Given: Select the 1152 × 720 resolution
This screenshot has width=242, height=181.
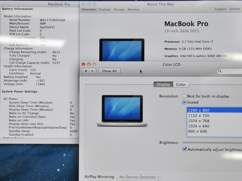Looking at the screenshot, I should (214, 116).
